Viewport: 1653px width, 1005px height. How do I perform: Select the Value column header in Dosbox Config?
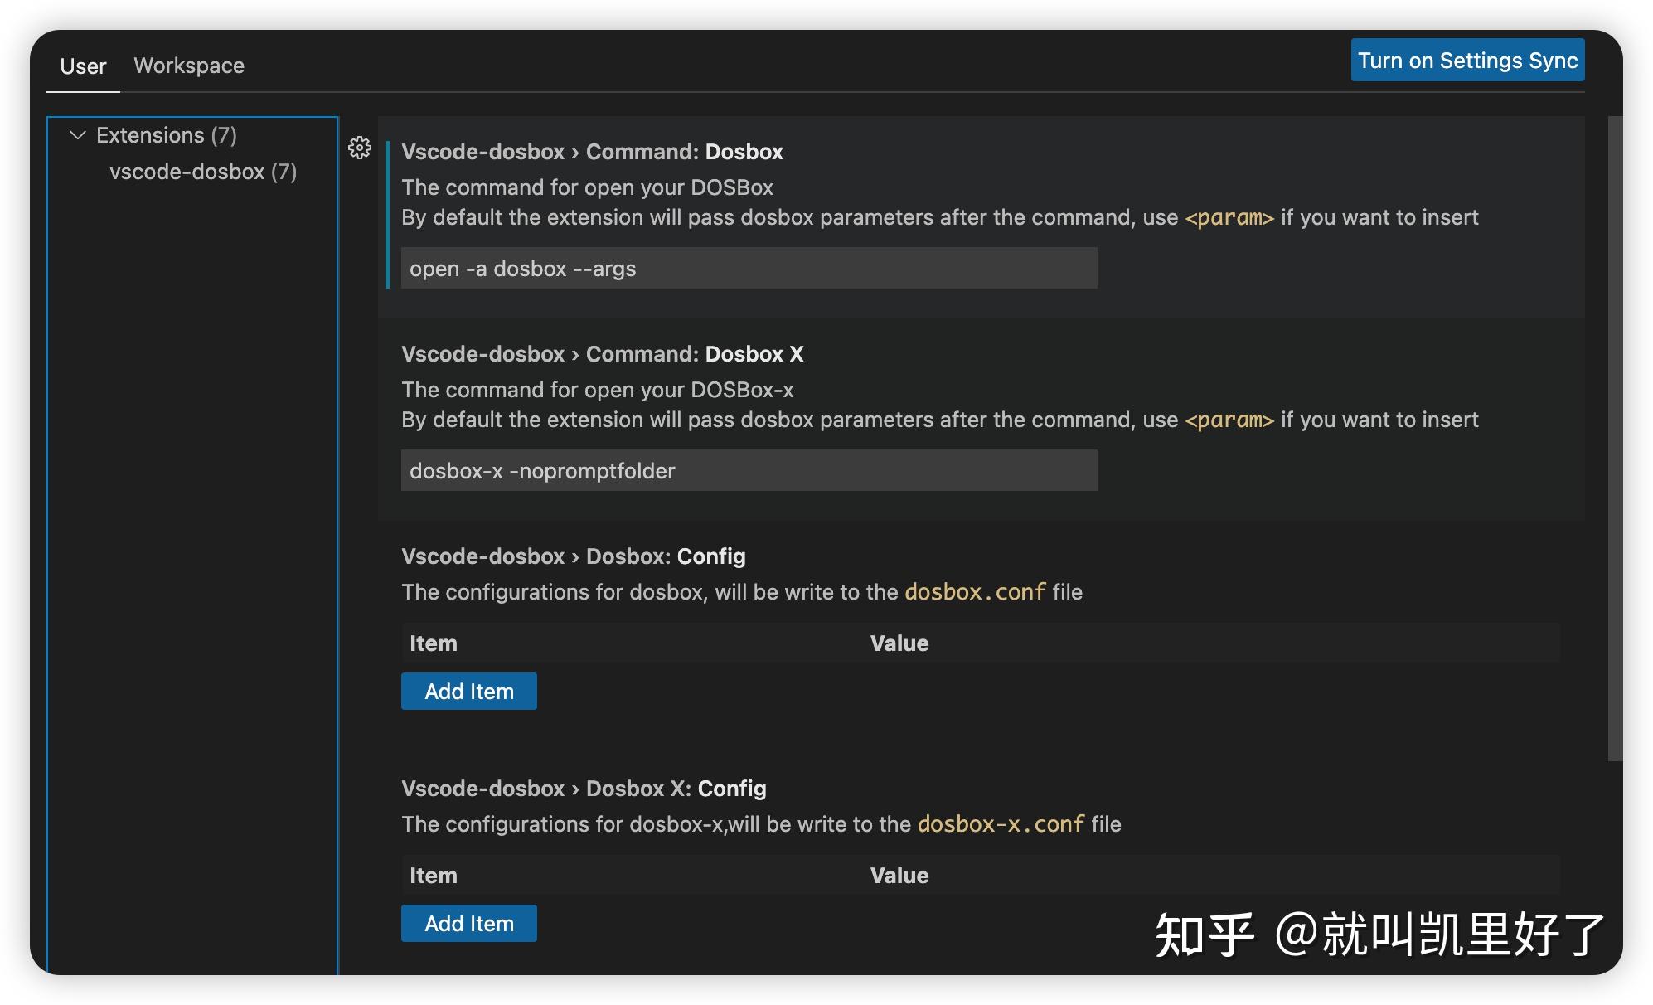[x=899, y=643]
